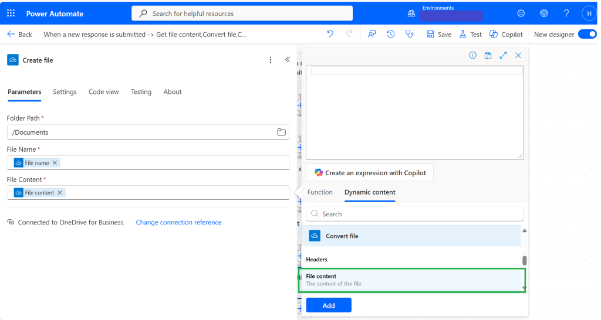Remove the File name token

55,163
